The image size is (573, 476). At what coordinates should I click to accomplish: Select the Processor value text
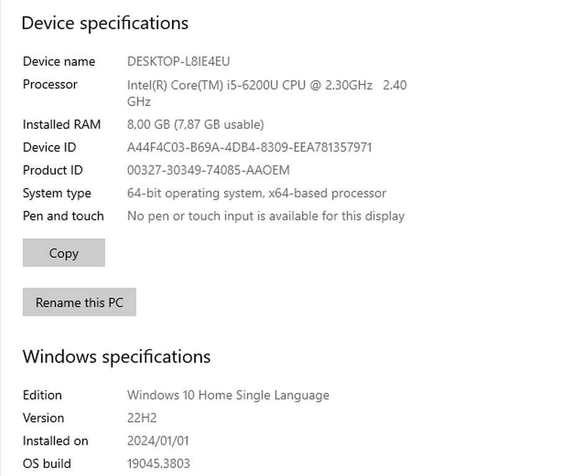pyautogui.click(x=266, y=85)
